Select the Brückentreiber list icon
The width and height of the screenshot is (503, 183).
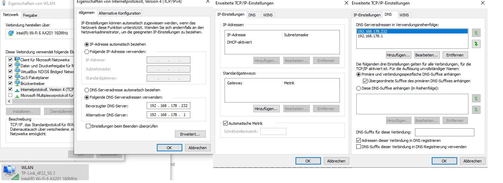coord(17,83)
